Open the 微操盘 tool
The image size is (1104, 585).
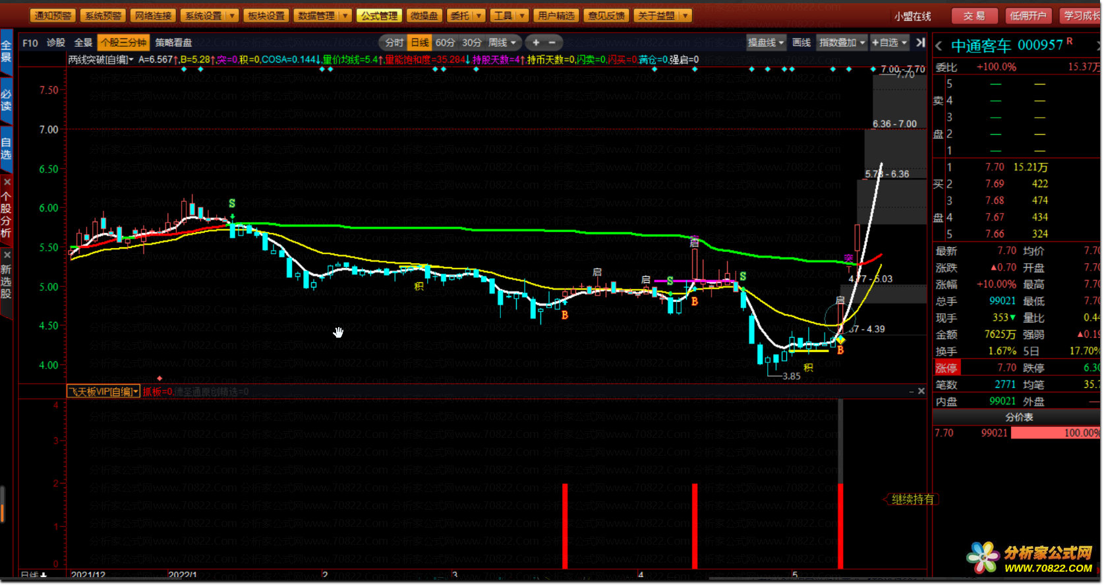click(x=424, y=16)
